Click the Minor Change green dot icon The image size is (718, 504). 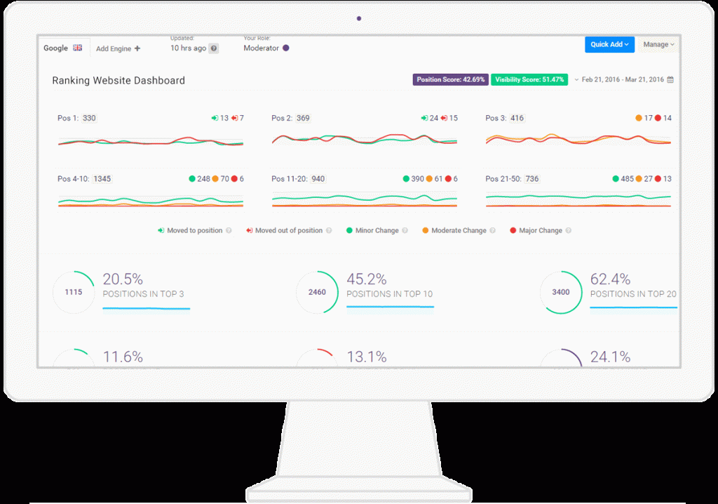(x=349, y=230)
